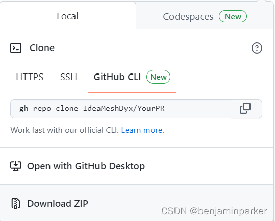Click the New badge beside GitHub CLI

(158, 77)
